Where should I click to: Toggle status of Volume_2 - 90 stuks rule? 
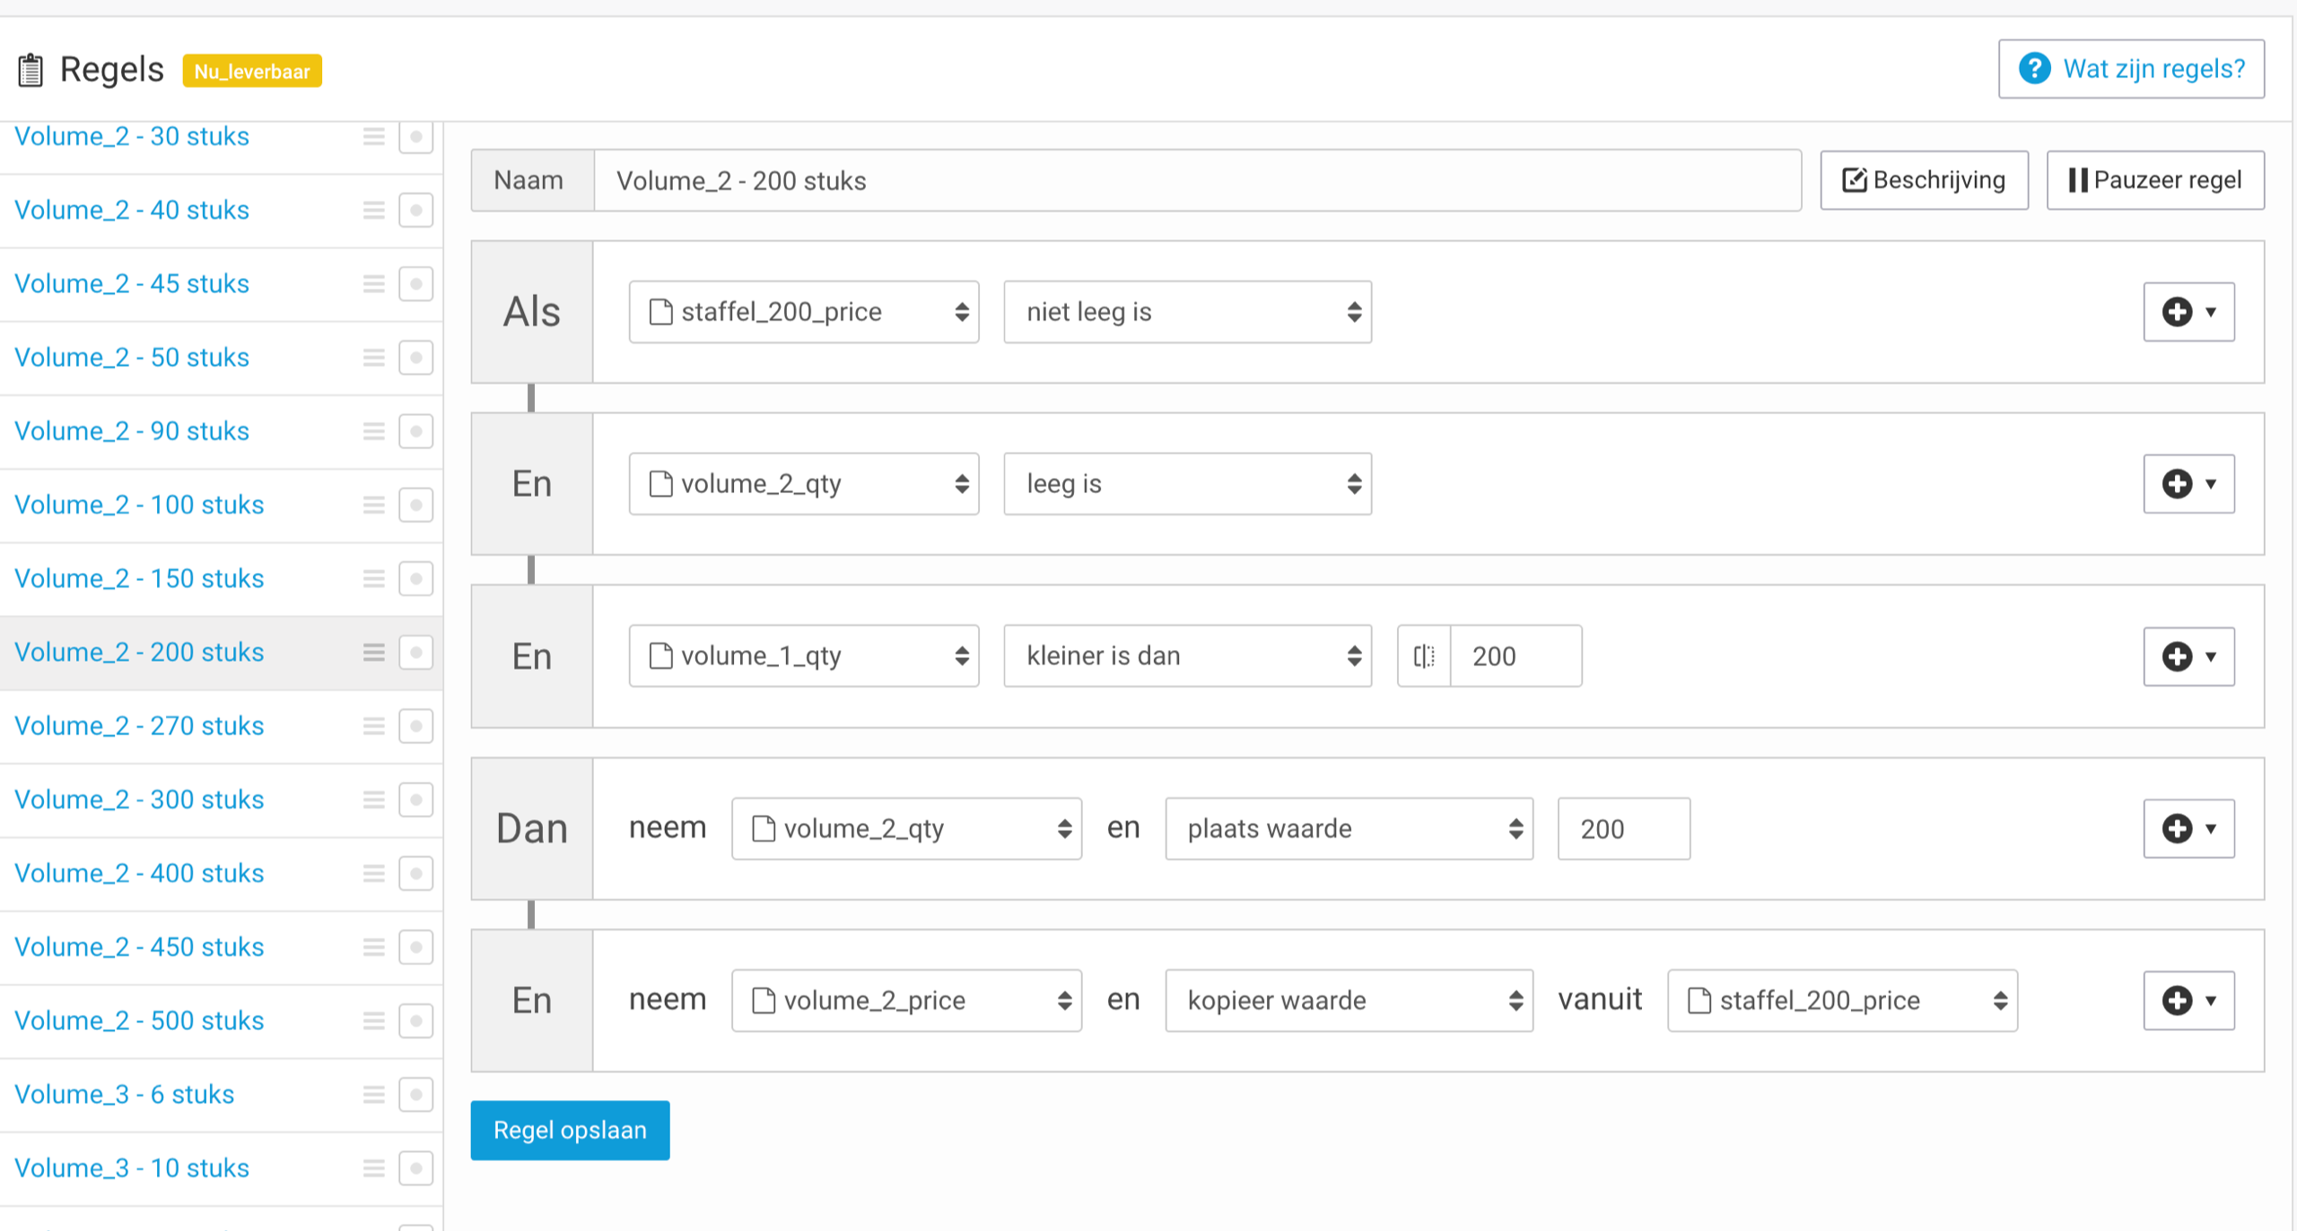tap(415, 431)
